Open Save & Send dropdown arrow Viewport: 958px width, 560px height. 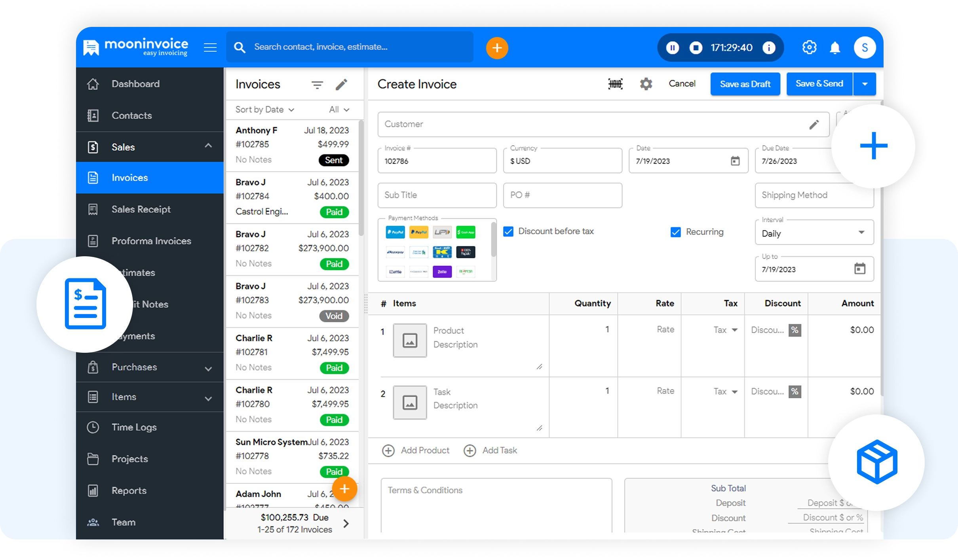[865, 84]
